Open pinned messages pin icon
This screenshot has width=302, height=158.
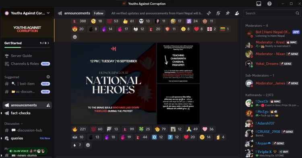[x=228, y=13]
